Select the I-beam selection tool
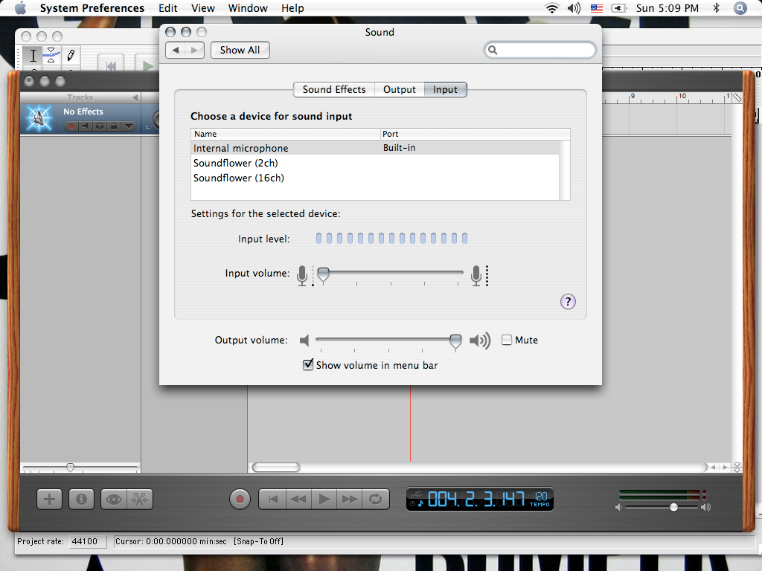762x571 pixels. point(33,55)
